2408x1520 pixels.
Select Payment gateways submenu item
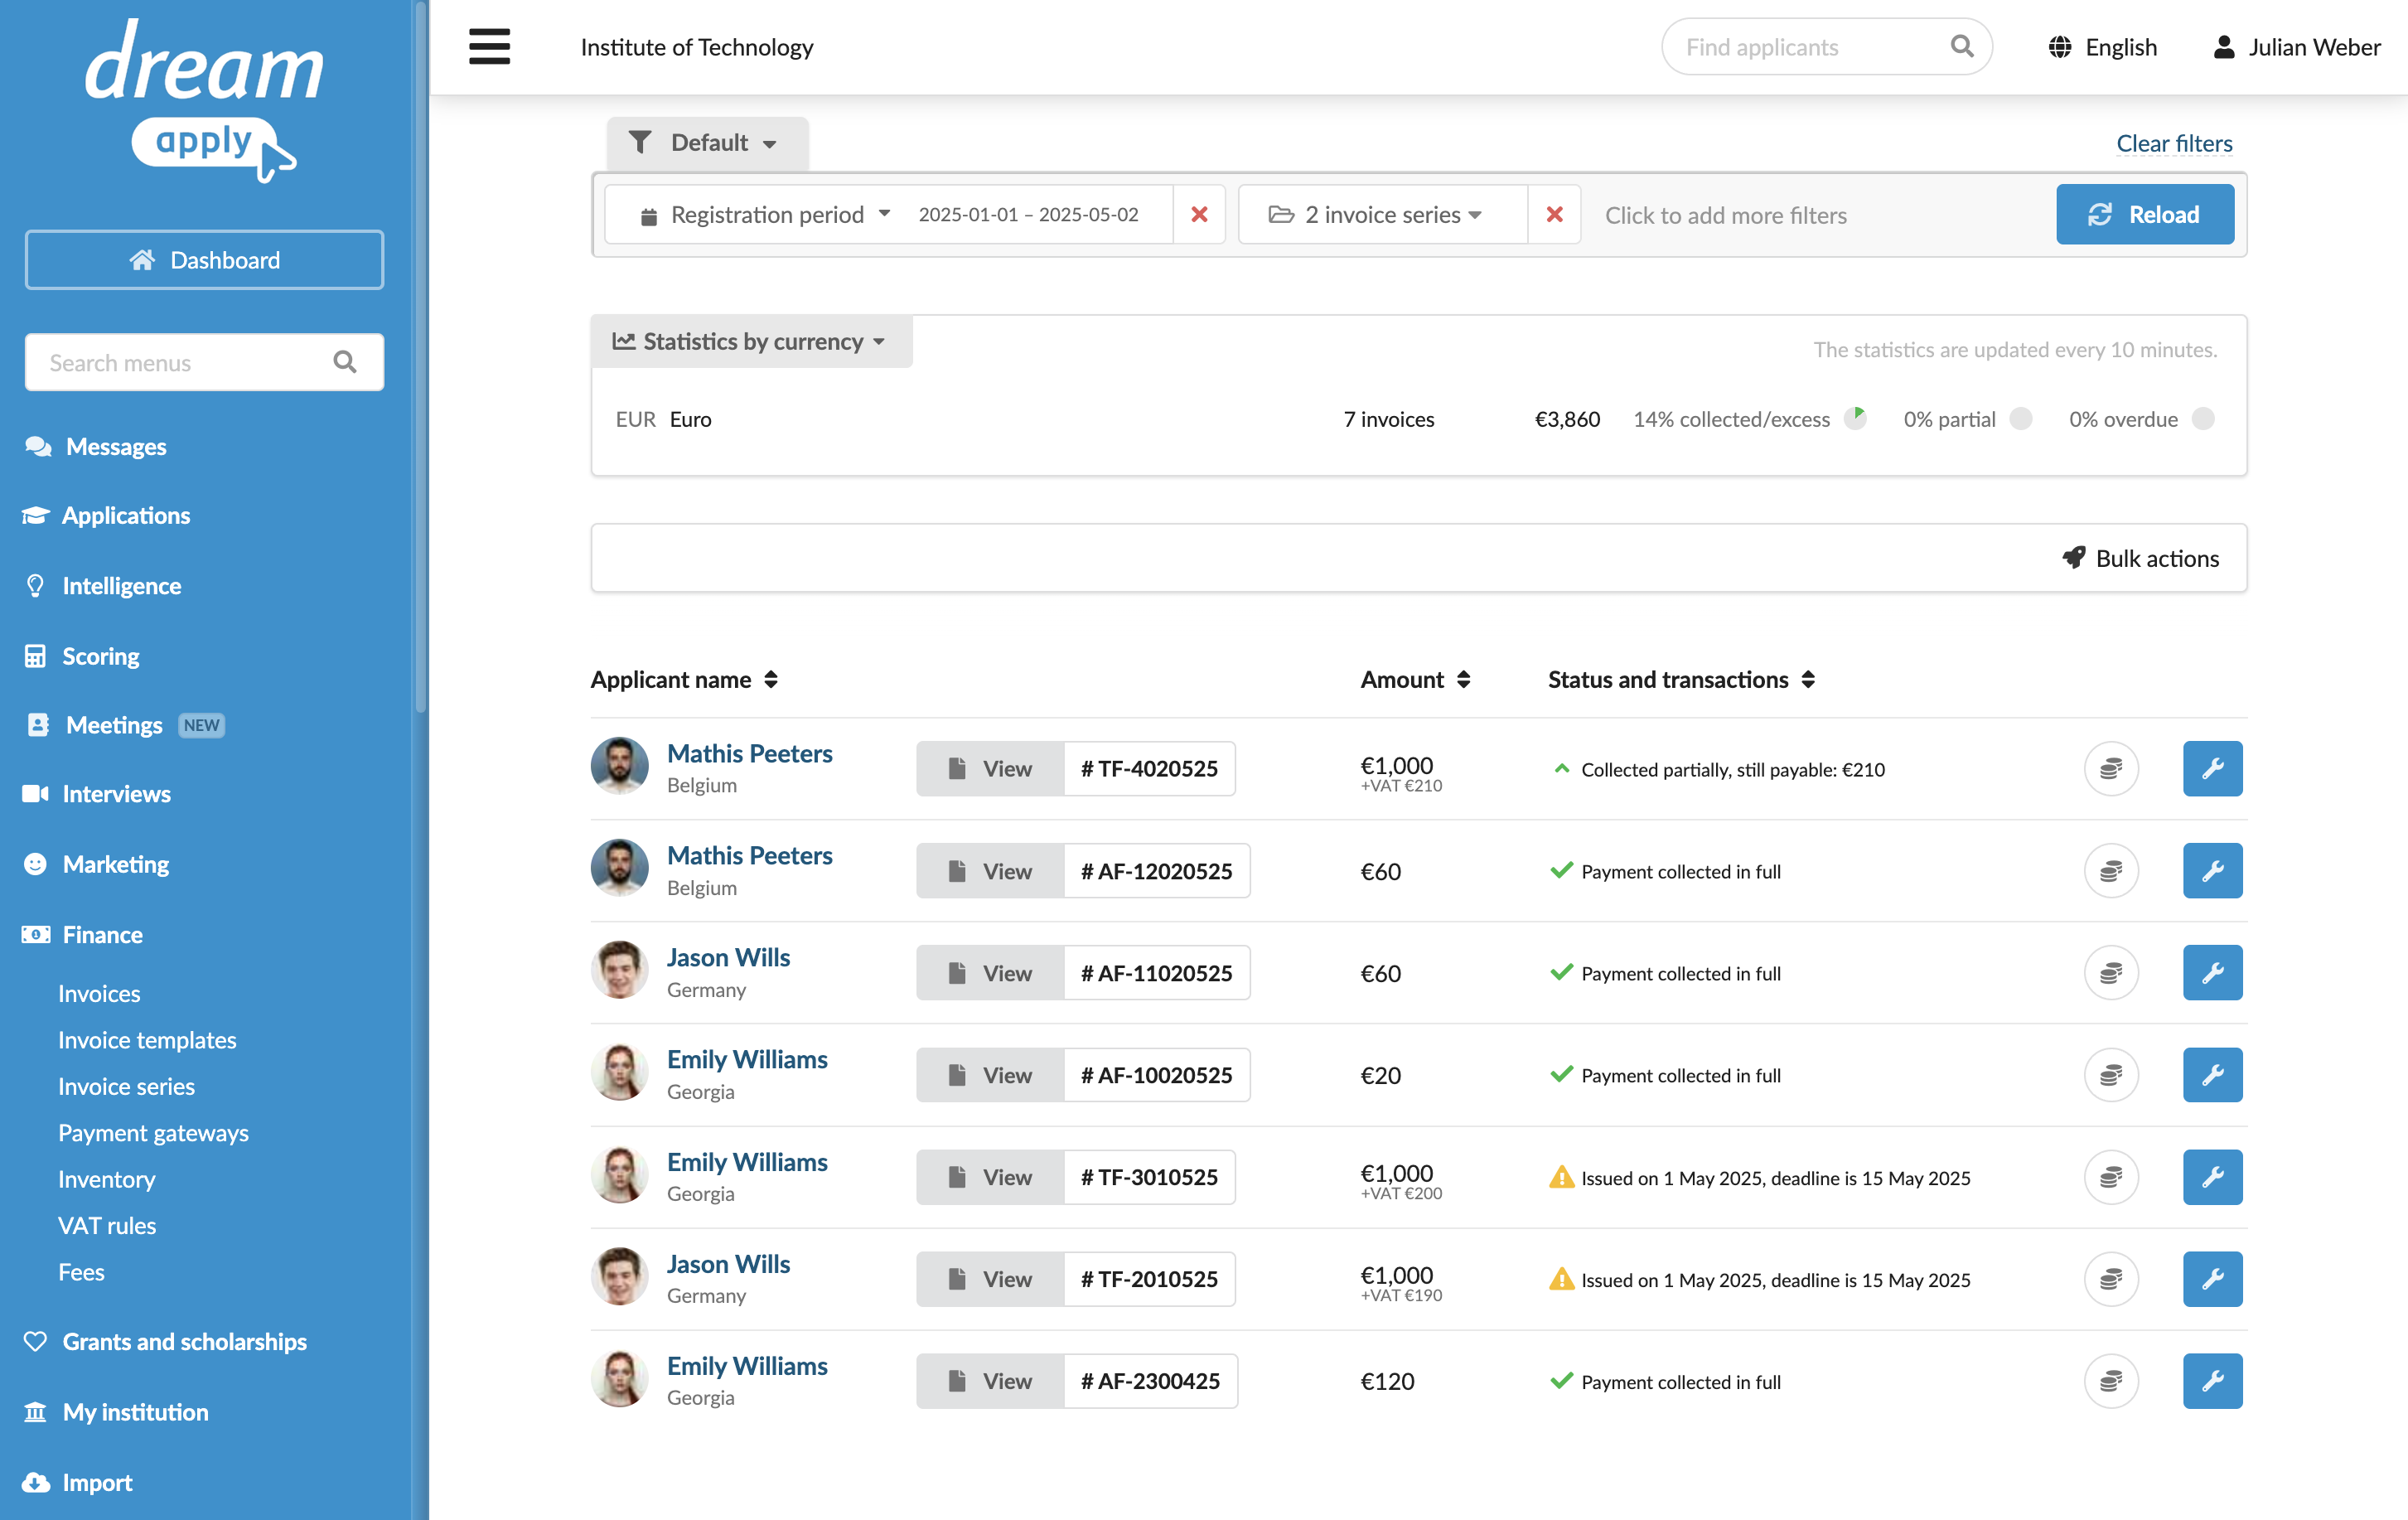point(153,1132)
